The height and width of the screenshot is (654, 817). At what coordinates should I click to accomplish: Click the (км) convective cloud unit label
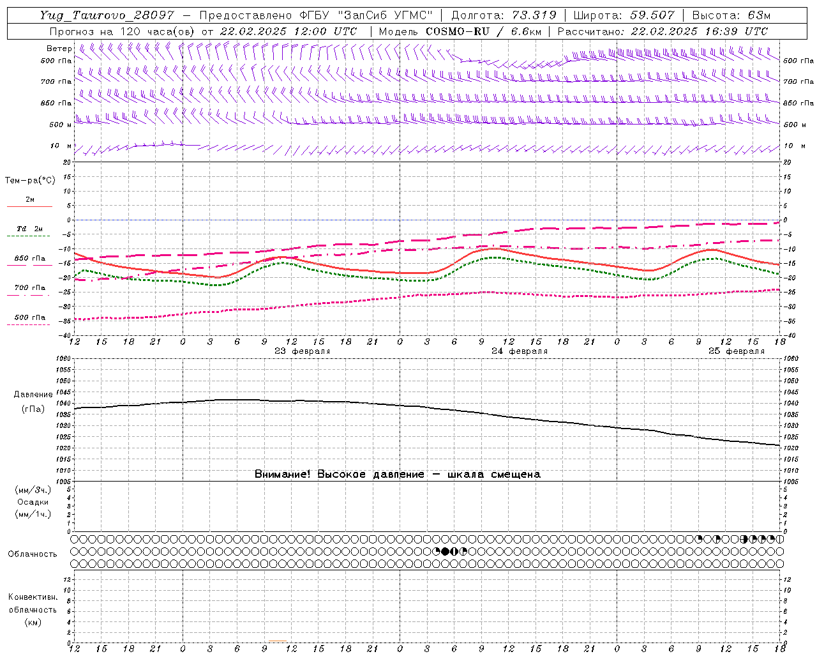33,622
